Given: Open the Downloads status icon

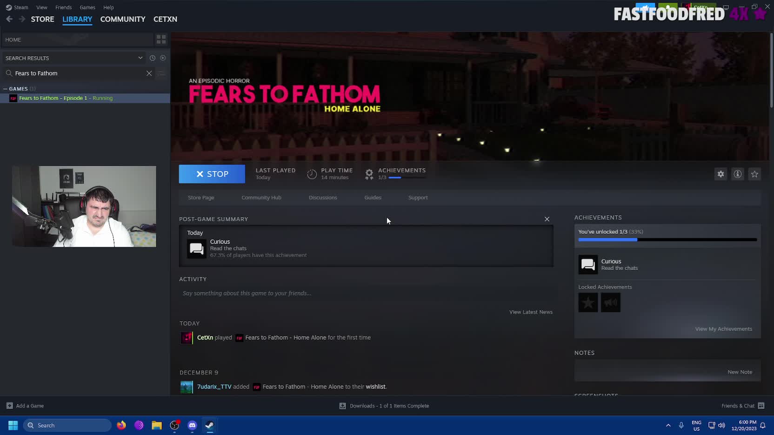Looking at the screenshot, I should point(343,406).
